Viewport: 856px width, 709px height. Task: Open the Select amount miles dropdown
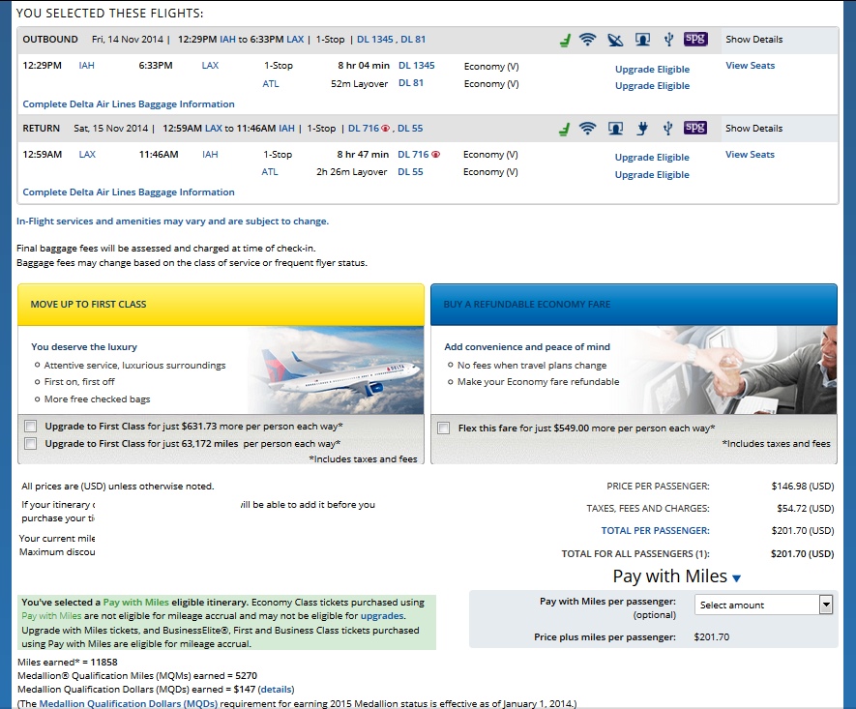pos(763,605)
